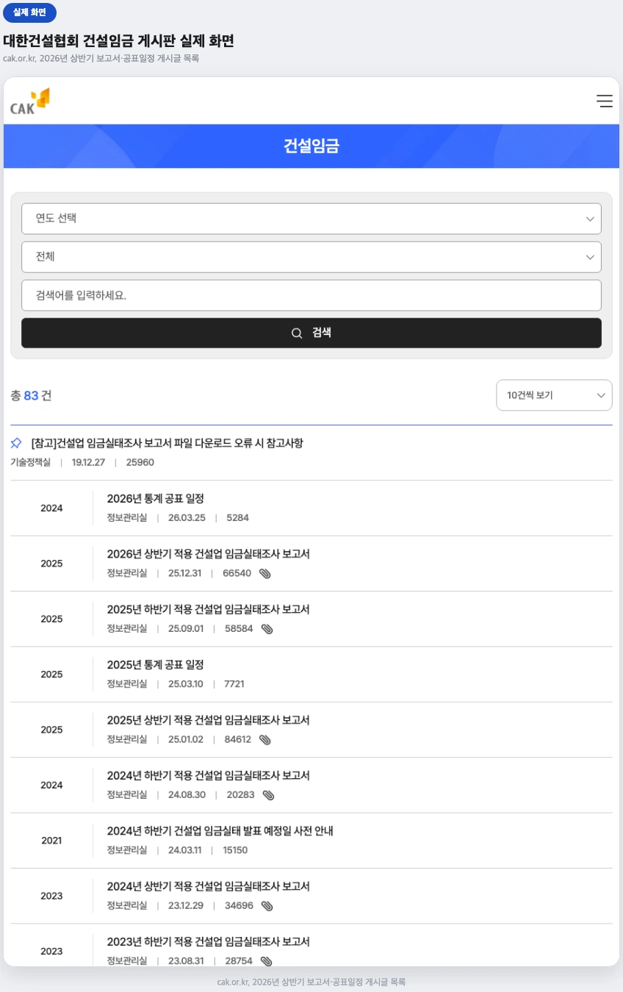Click the view count 25960
The height and width of the screenshot is (992, 623).
point(140,462)
